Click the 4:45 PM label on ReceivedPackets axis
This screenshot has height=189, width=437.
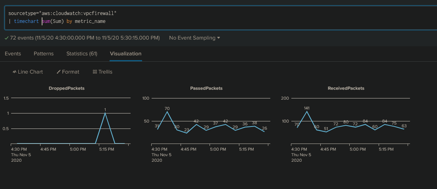point(328,149)
